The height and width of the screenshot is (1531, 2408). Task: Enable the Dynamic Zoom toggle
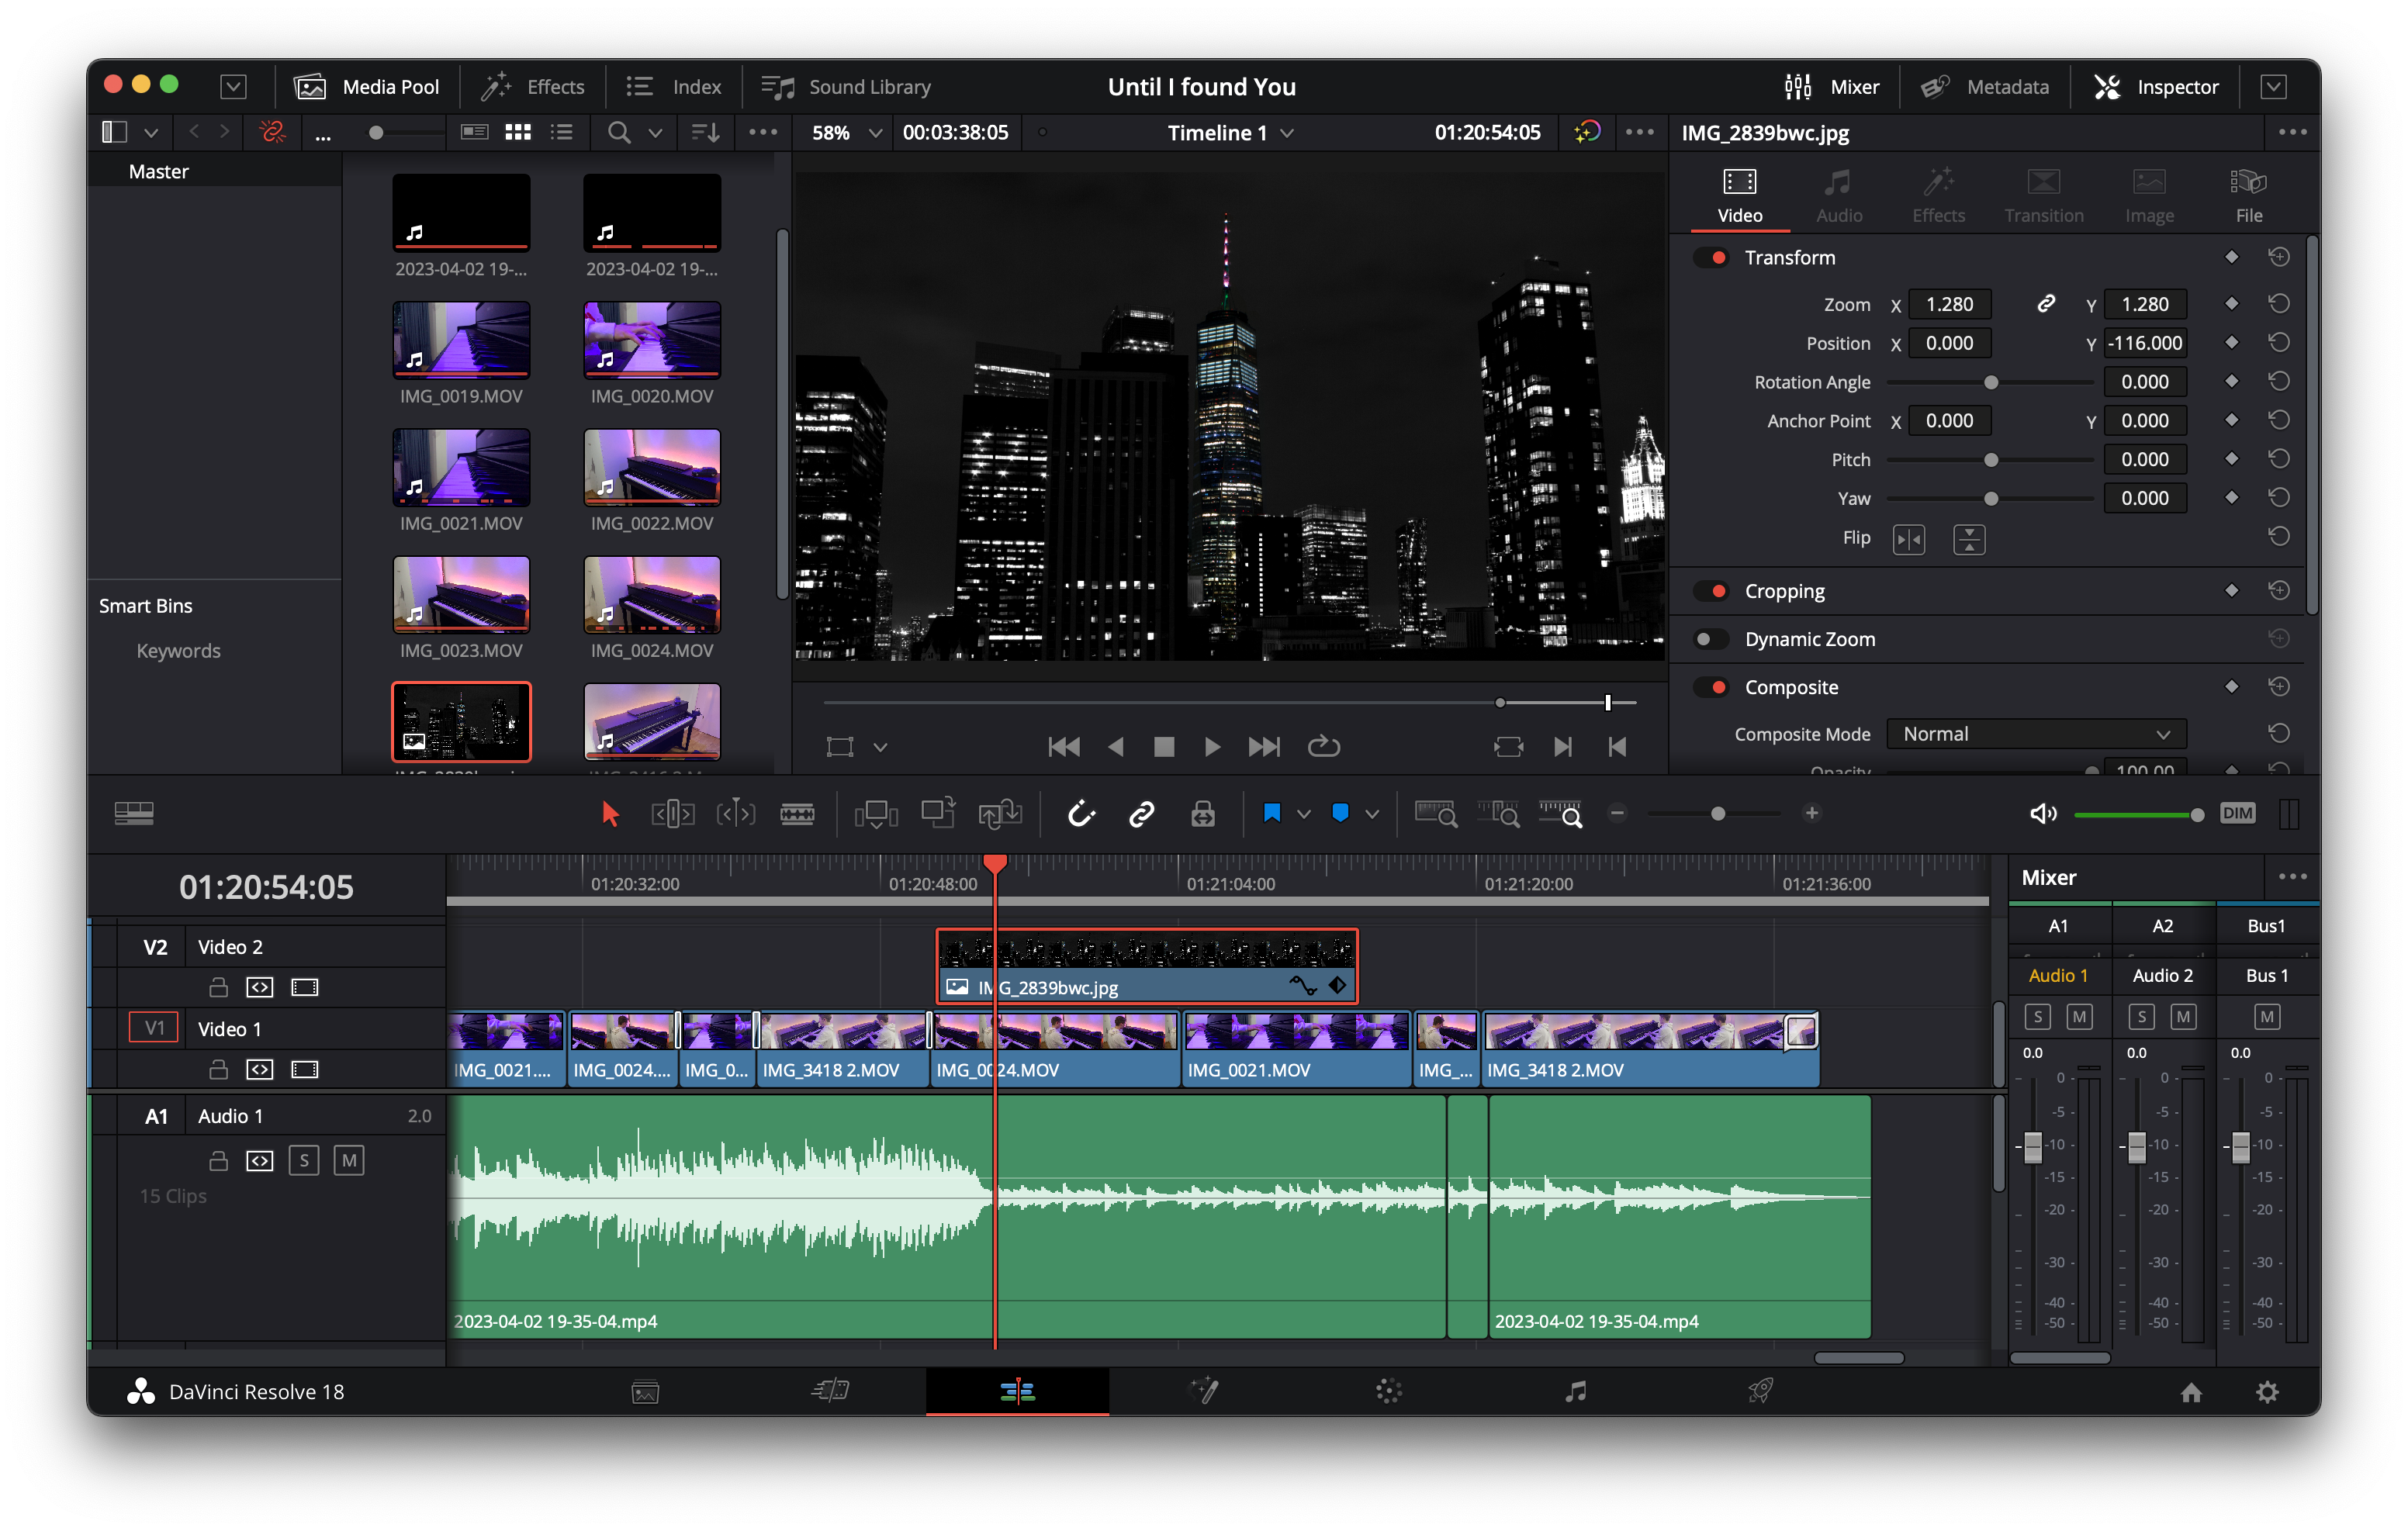[1711, 639]
